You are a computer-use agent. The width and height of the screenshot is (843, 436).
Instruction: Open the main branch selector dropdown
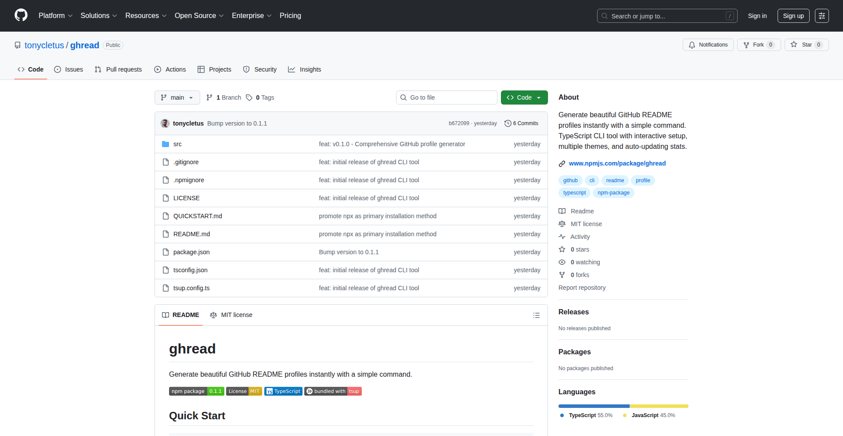pos(177,97)
